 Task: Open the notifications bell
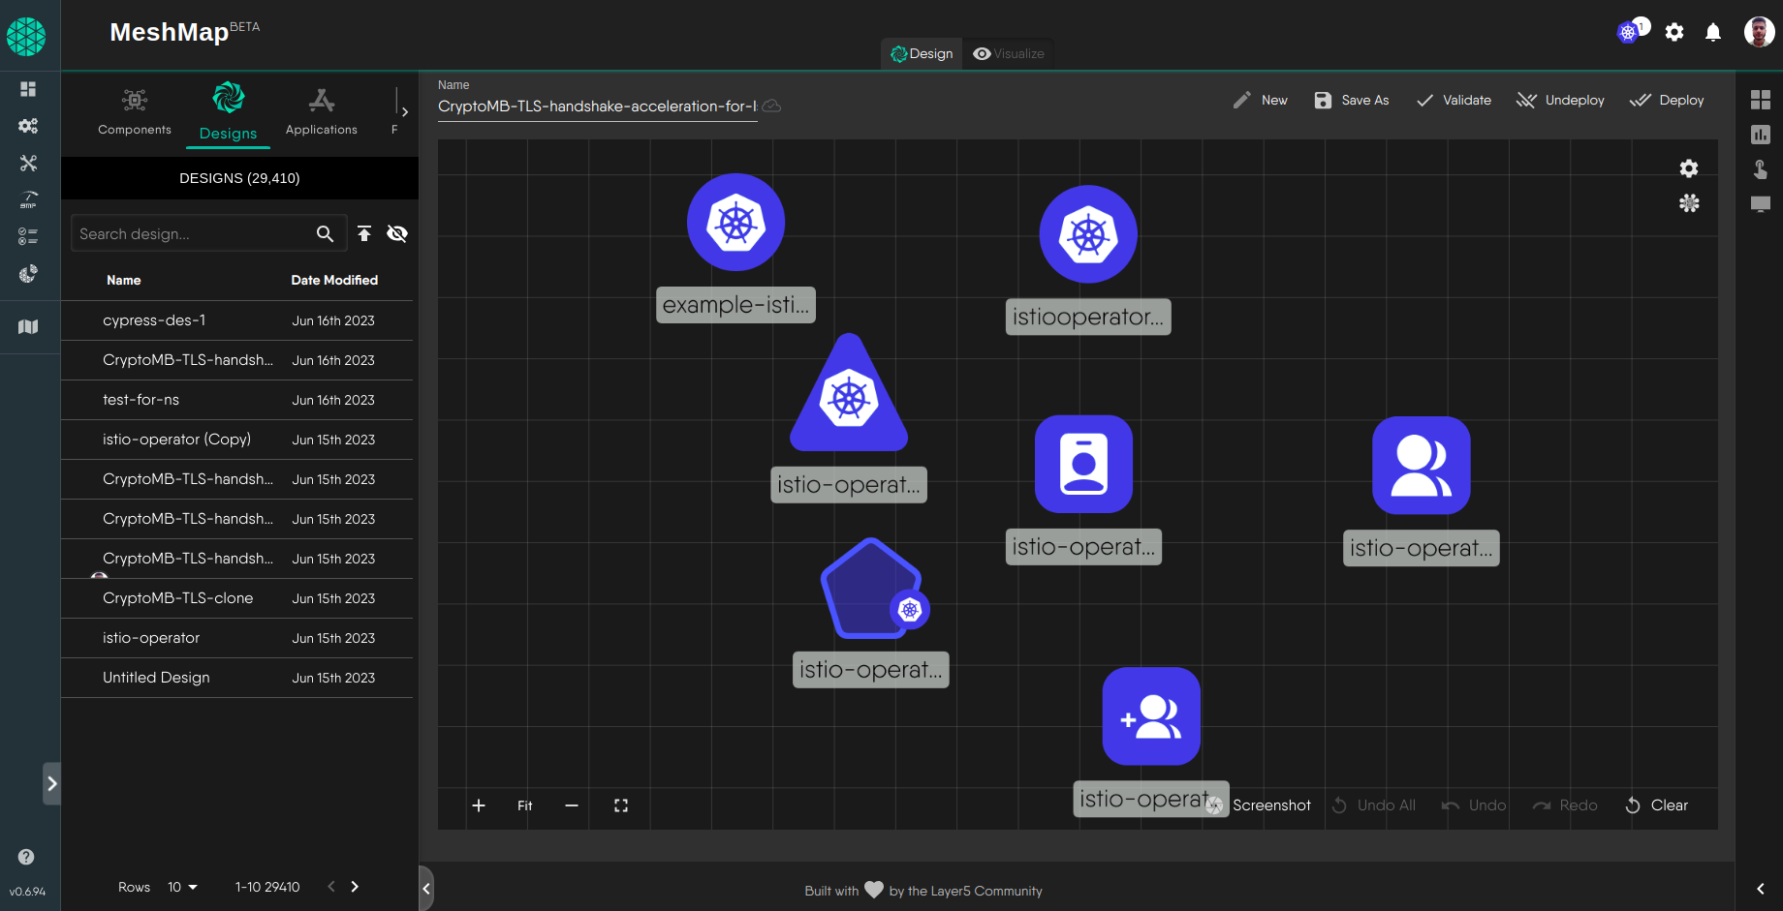point(1712,33)
